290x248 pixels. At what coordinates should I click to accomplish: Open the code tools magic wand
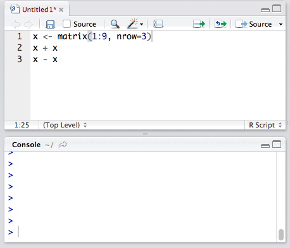click(132, 23)
